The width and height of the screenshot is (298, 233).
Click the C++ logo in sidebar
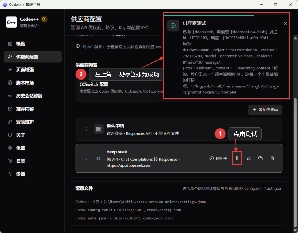(x=11, y=22)
